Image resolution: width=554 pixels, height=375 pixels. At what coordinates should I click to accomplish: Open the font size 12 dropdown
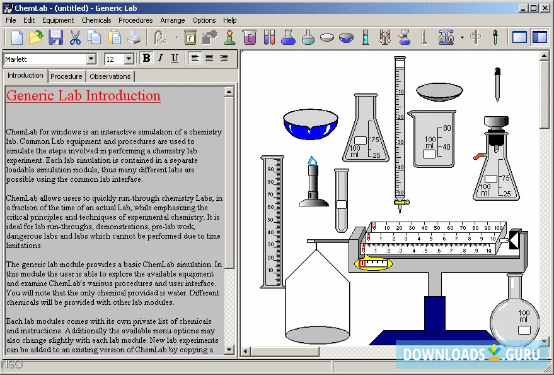tap(129, 59)
